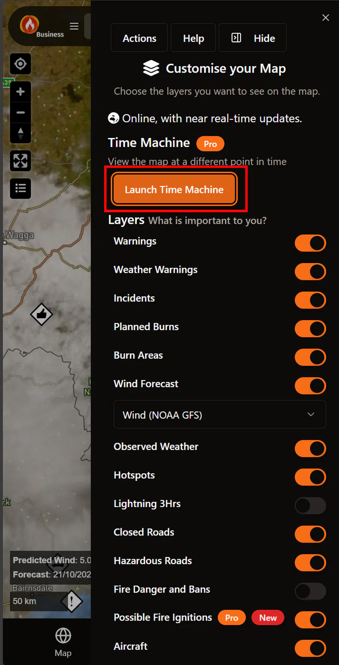The image size is (339, 665).
Task: Open the Wind (NOAA GFS) dropdown
Action: coord(220,414)
